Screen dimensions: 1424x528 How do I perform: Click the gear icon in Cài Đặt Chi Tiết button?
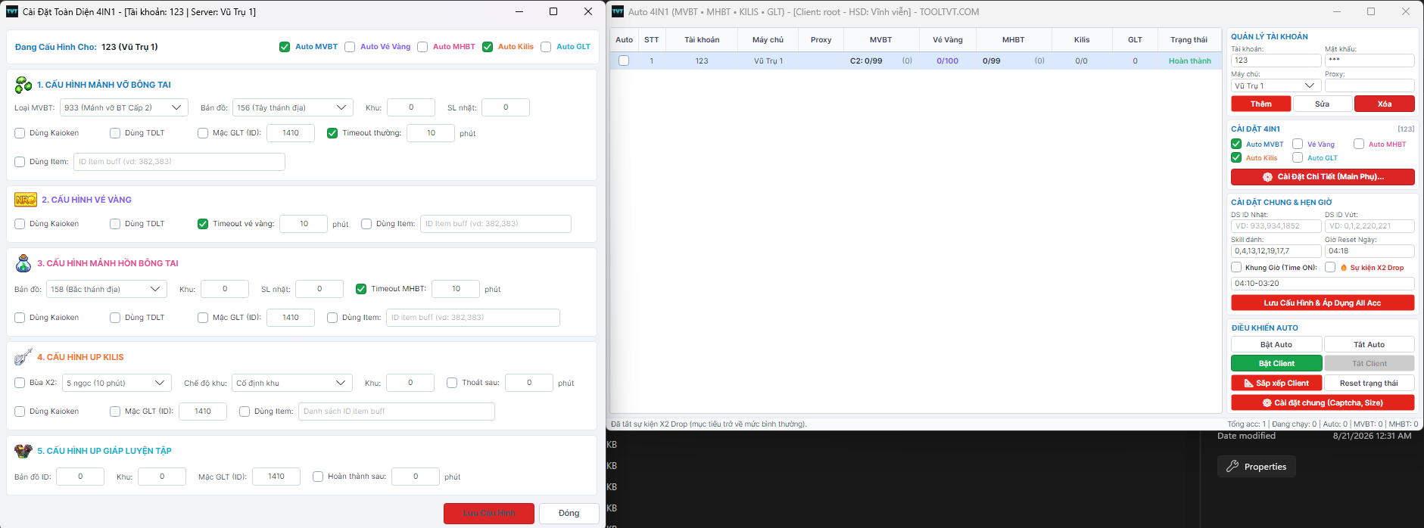pos(1267,177)
